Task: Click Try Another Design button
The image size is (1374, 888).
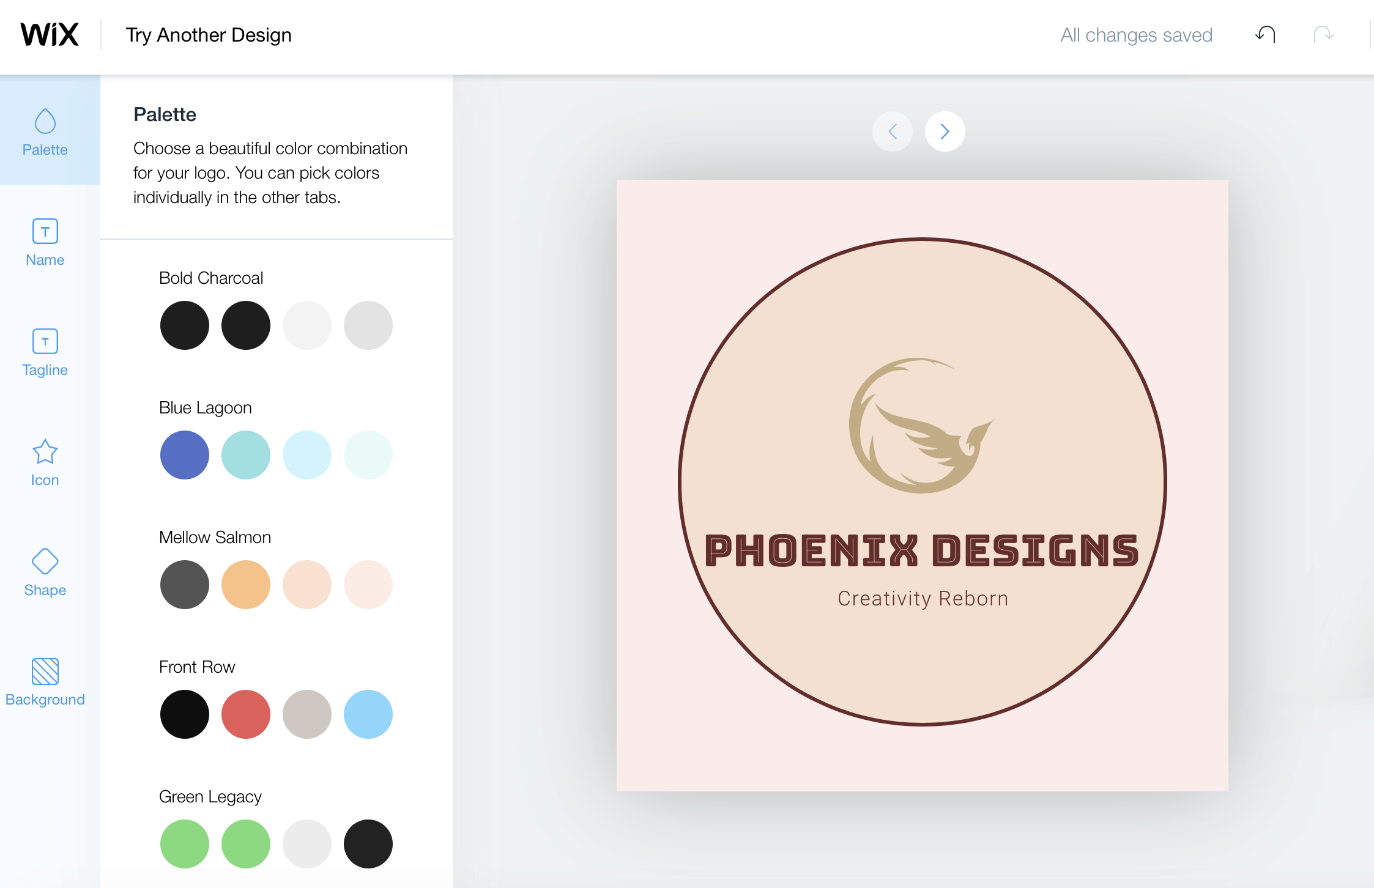Action: click(209, 35)
